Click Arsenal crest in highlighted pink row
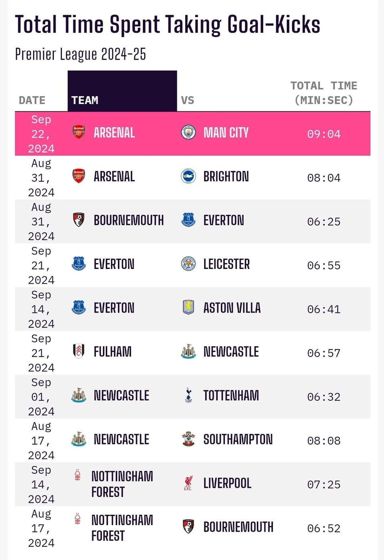The image size is (384, 560). [78, 132]
